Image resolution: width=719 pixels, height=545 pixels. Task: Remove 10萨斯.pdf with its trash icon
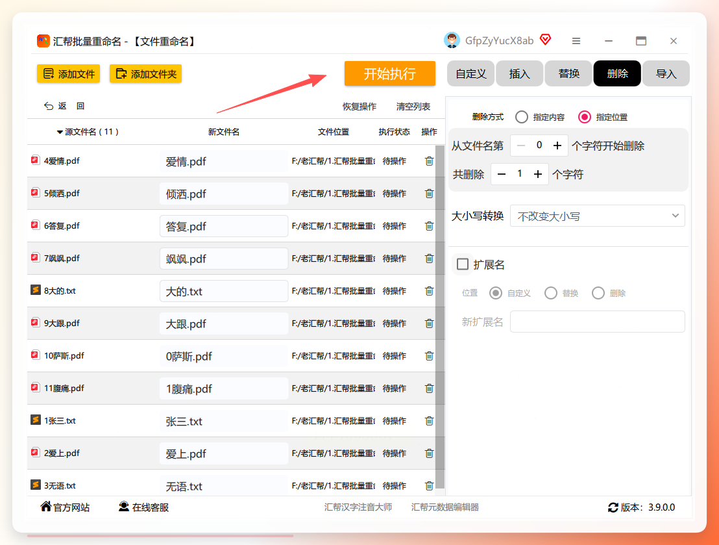[429, 356]
